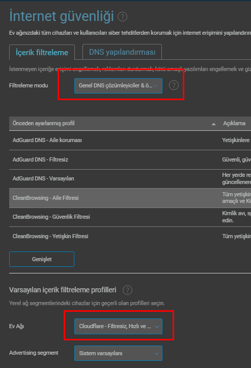Click the Açıklama column header

pyautogui.click(x=234, y=124)
